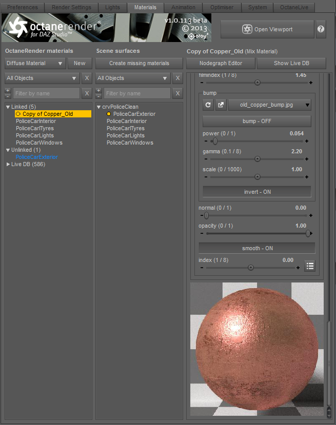This screenshot has height=425, width=336.
Task: Reload the old_copper_bump.jpg bump texture
Action: pos(208,105)
